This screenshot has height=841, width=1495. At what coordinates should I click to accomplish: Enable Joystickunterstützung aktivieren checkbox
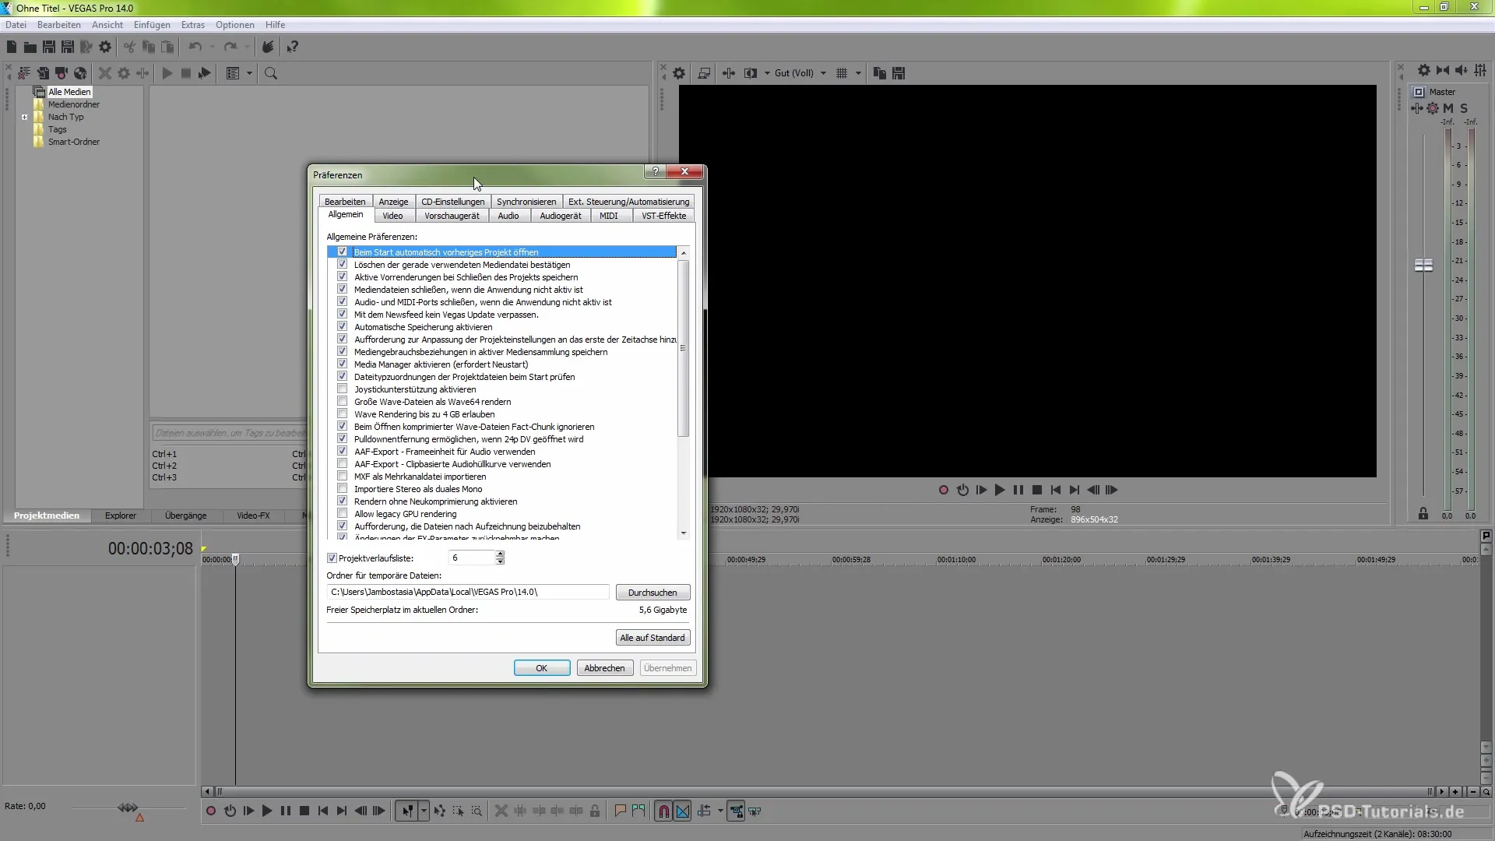[342, 389]
